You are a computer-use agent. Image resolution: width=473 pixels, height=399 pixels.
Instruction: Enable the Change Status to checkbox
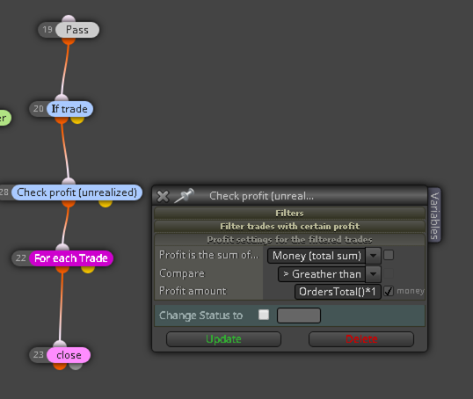[264, 315]
